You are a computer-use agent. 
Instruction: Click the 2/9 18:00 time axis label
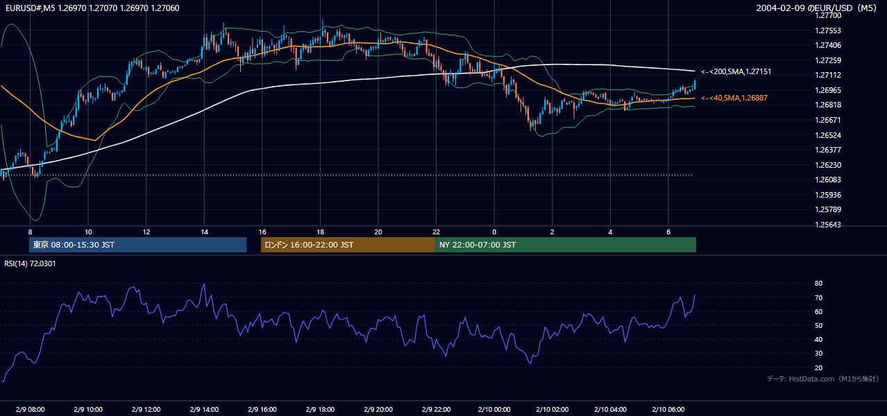tap(320, 409)
